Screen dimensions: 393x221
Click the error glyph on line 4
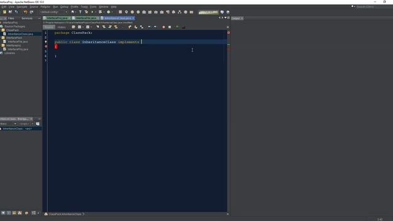click(x=46, y=47)
